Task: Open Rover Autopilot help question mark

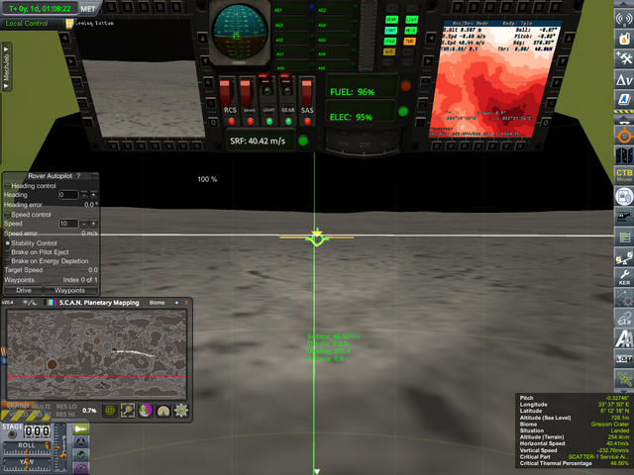Action: (x=78, y=176)
